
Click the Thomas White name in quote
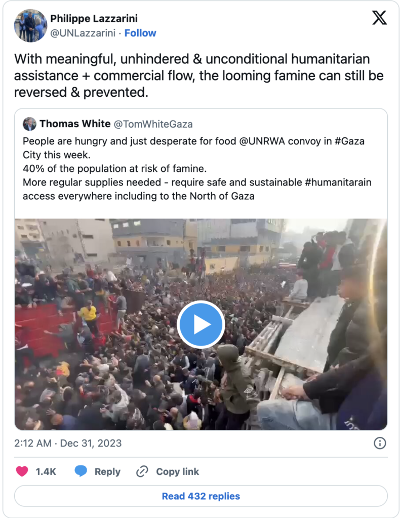point(75,124)
